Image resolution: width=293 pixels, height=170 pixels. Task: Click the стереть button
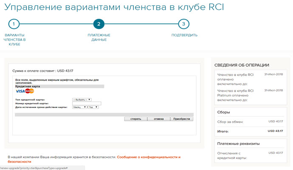click(x=136, y=119)
